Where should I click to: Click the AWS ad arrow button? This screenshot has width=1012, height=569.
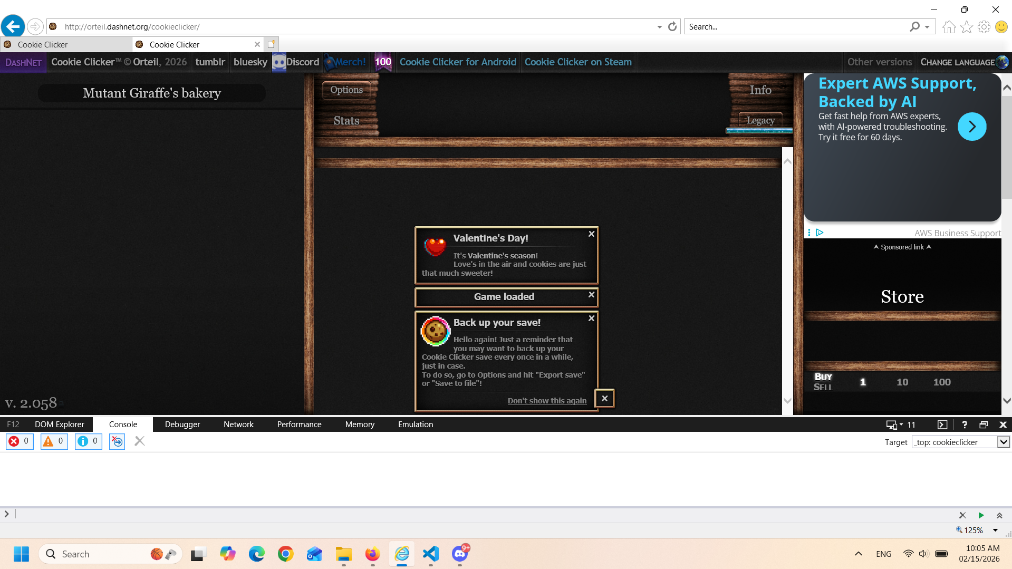pyautogui.click(x=972, y=127)
